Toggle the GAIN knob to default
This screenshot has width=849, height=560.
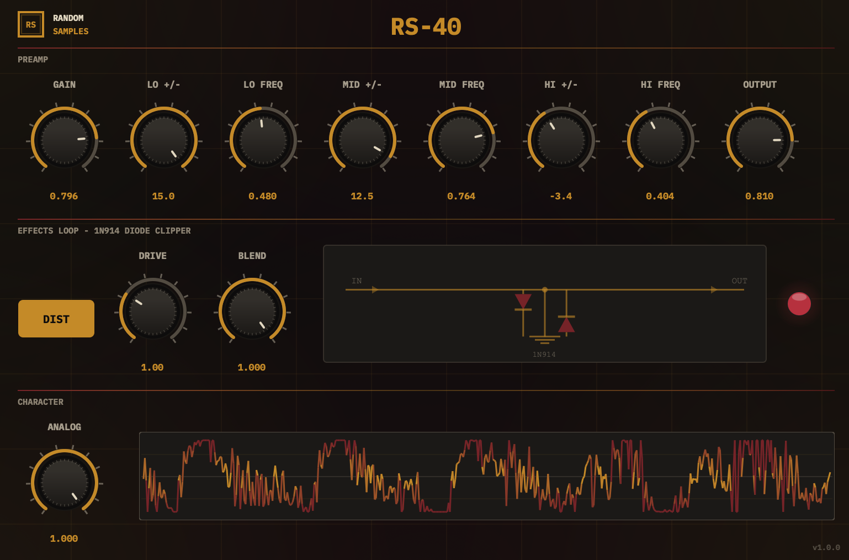[x=64, y=140]
